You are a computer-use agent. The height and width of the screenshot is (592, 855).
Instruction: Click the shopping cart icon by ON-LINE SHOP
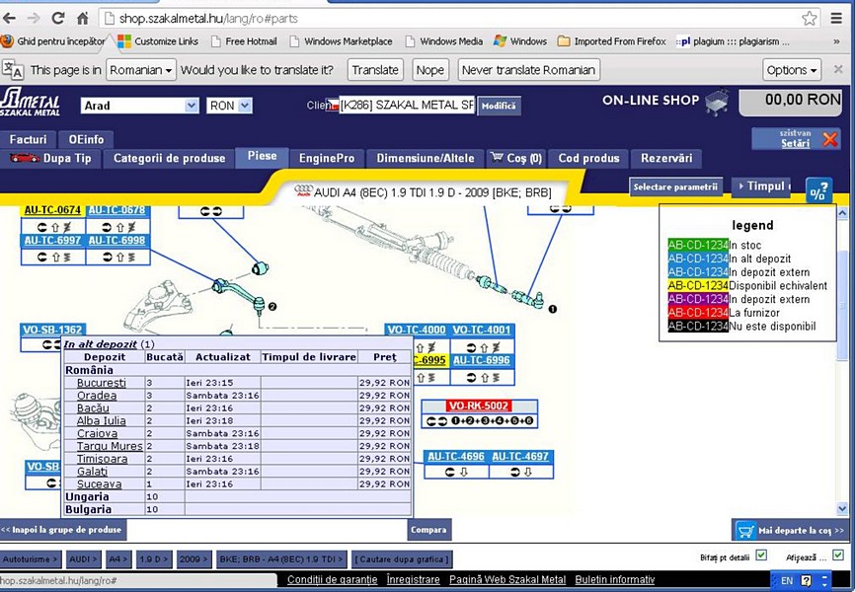717,102
